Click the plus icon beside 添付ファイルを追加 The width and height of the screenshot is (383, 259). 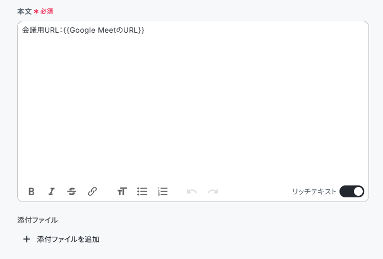point(26,239)
